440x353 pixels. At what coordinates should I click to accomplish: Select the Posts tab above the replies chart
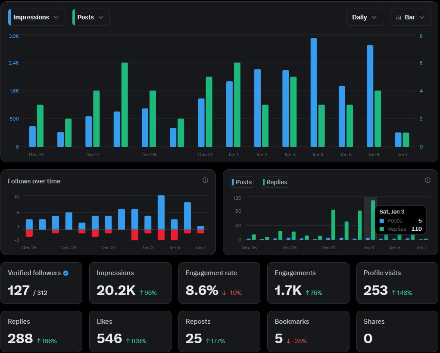[242, 182]
